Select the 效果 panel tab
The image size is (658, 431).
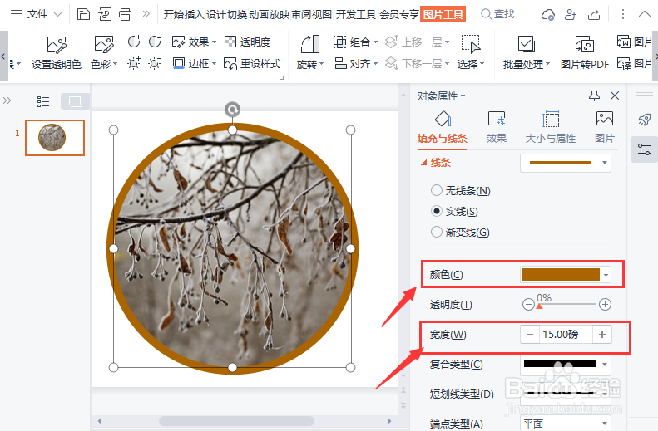[x=497, y=127]
